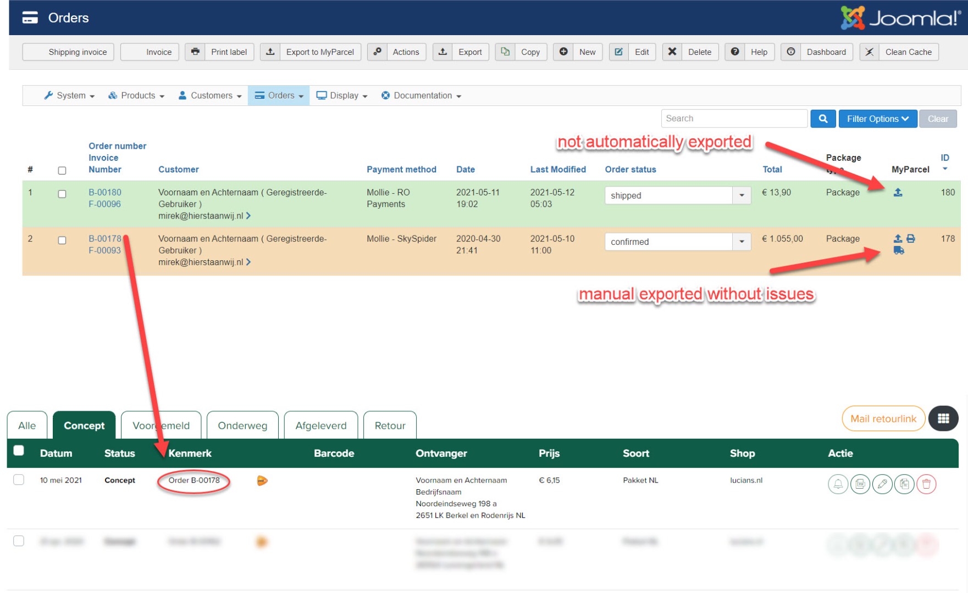Click the printer icon in order B-00178 row
The height and width of the screenshot is (593, 968).
(911, 239)
